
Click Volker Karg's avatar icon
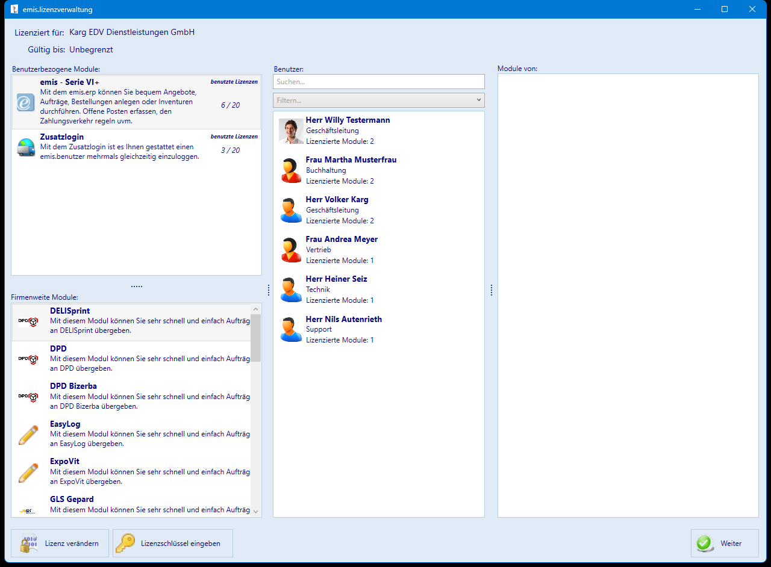click(291, 210)
